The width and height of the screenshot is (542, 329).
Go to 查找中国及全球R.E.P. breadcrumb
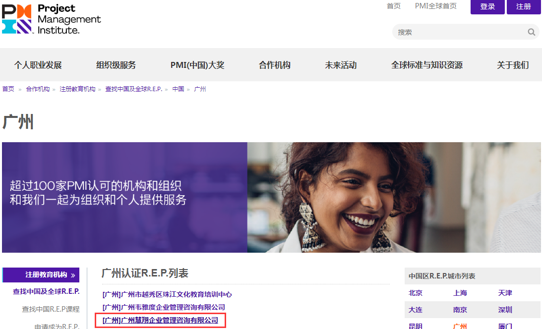click(x=134, y=89)
